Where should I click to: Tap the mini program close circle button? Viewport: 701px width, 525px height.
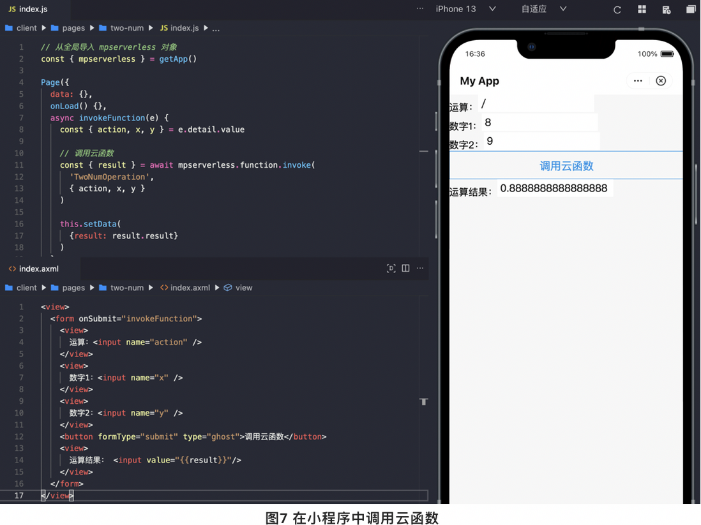661,80
